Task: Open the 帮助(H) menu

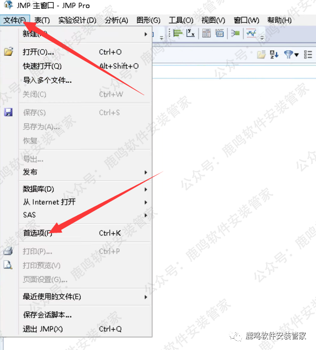Action: click(279, 21)
